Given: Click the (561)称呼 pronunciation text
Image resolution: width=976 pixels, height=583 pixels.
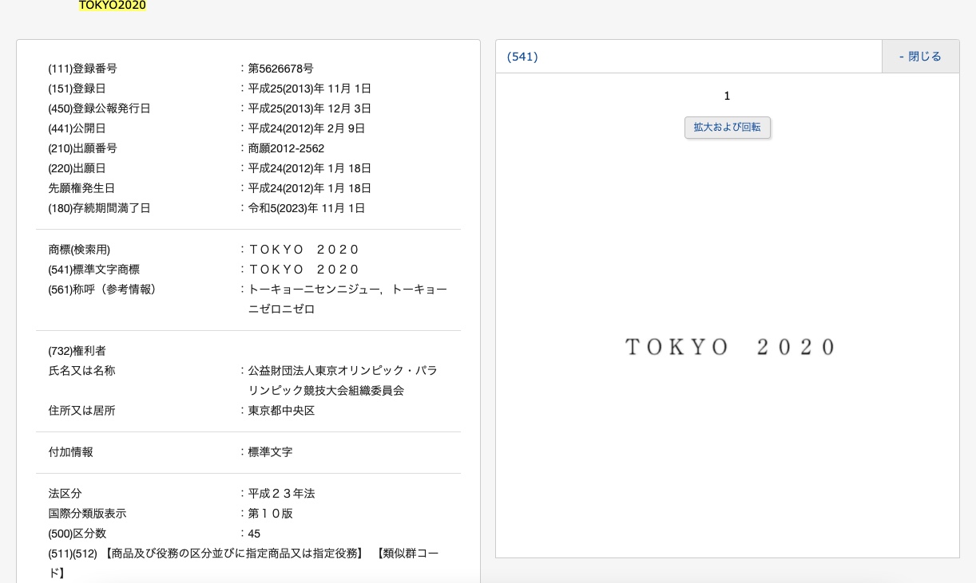Looking at the screenshot, I should click(x=347, y=299).
